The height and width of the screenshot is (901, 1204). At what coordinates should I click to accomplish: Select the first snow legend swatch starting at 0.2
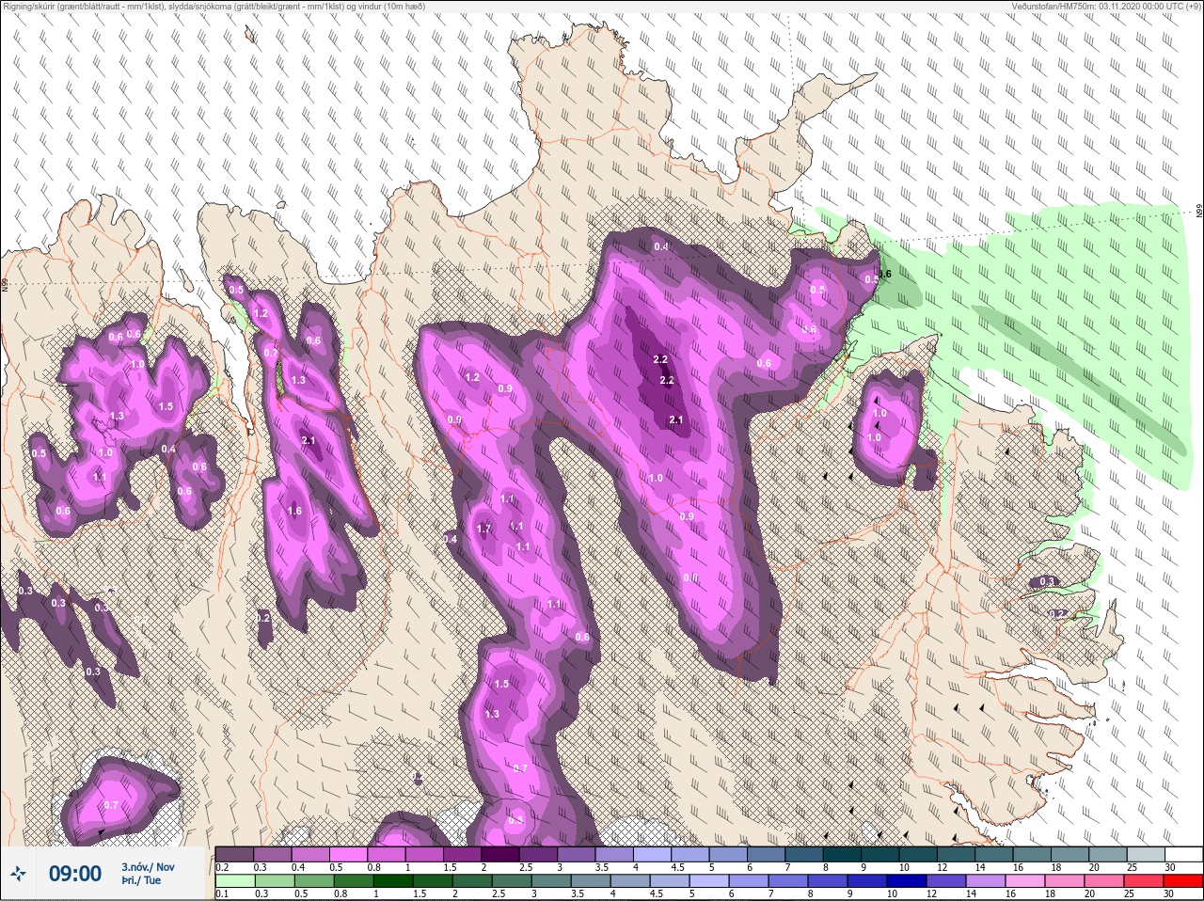click(x=234, y=854)
